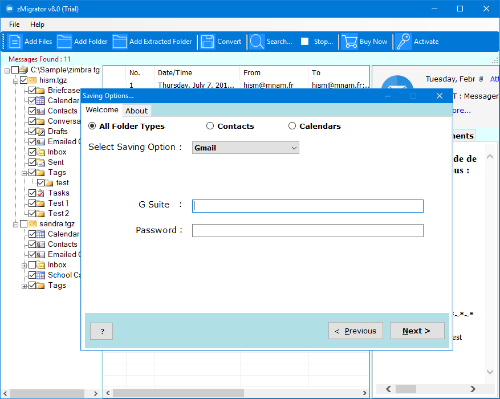Click the 'hism@mnam.fr' From cell

pyautogui.click(x=269, y=85)
